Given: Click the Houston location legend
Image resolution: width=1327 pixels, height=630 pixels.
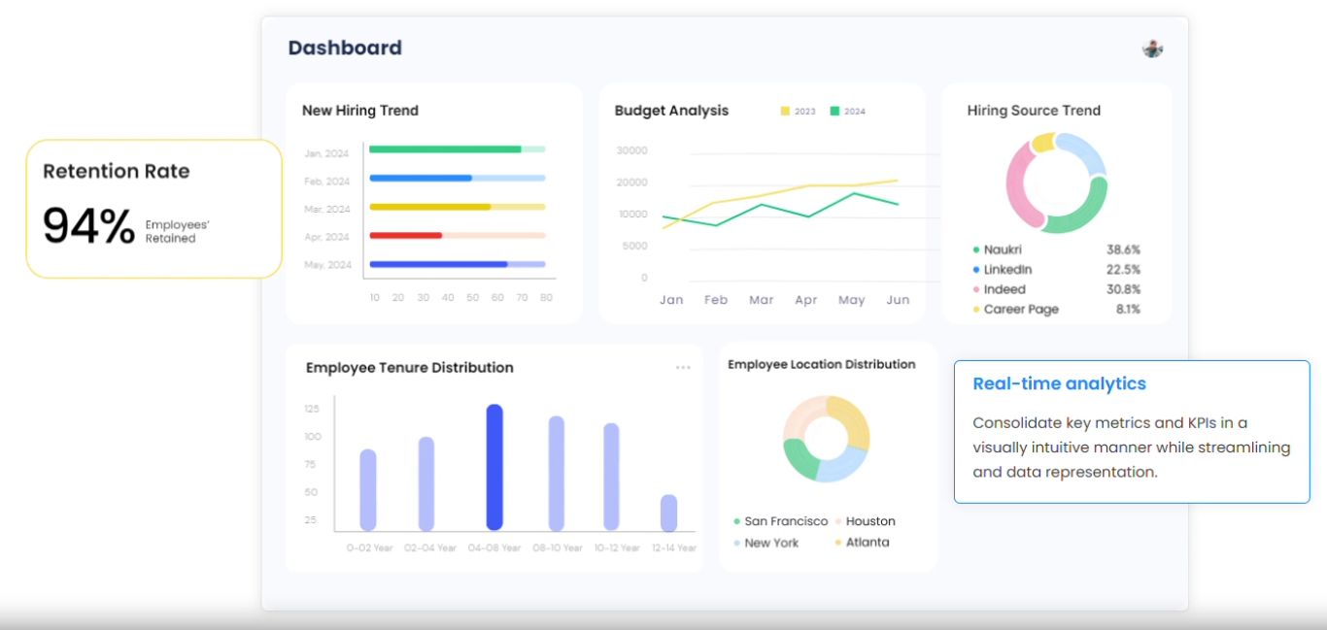Looking at the screenshot, I should 866,521.
